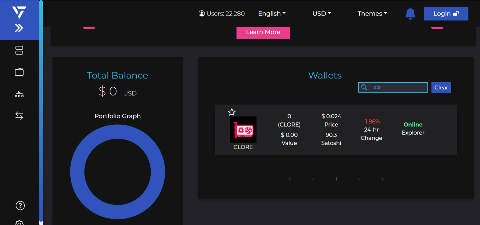Open the USD currency dropdown
The width and height of the screenshot is (480, 225).
322,13
